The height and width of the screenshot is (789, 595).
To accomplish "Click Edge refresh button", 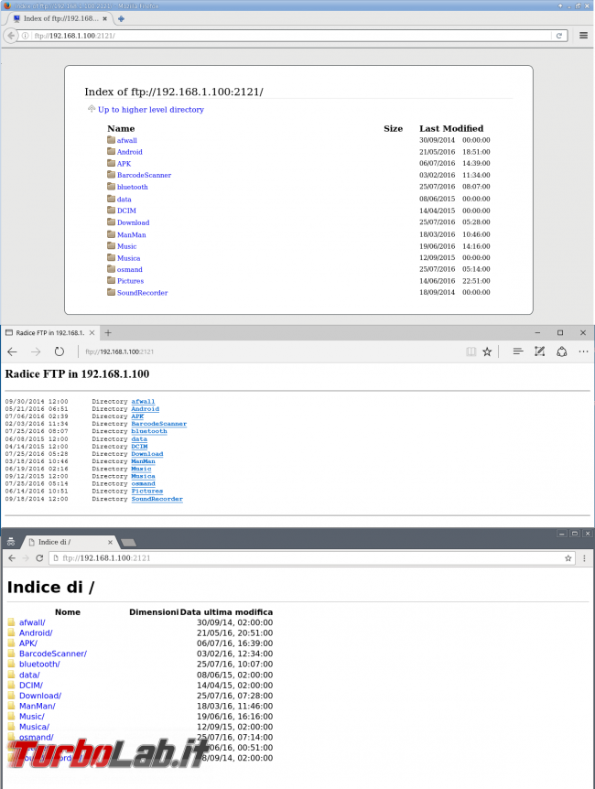I will point(59,351).
